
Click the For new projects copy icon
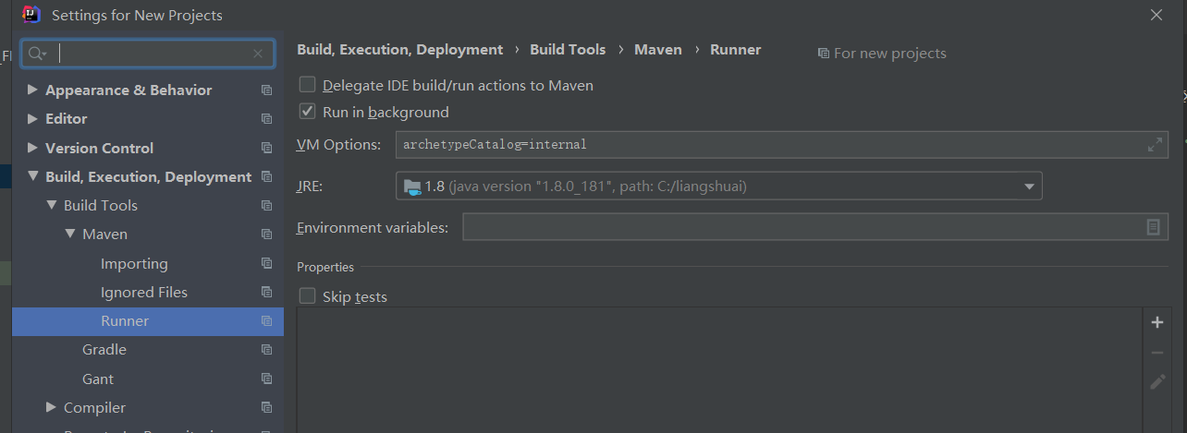823,54
